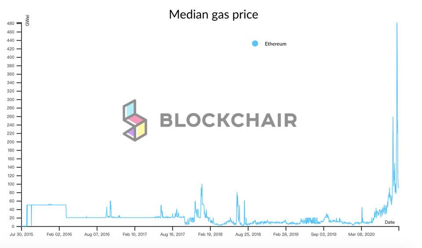Click the Feb 28, 2019 date label
The image size is (422, 248).
point(286,234)
